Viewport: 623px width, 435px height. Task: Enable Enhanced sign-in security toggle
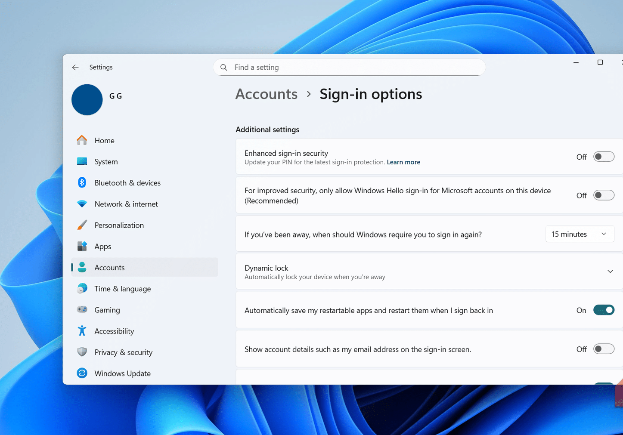click(604, 157)
